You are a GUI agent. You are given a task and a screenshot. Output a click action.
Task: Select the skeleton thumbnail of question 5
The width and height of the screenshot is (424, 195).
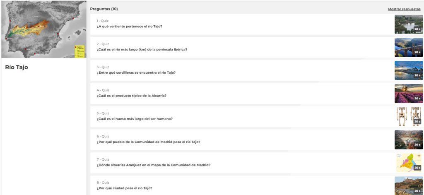pos(408,117)
